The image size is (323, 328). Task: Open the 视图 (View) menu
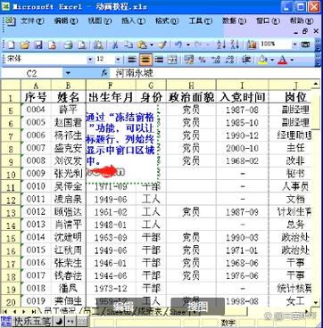(100, 21)
